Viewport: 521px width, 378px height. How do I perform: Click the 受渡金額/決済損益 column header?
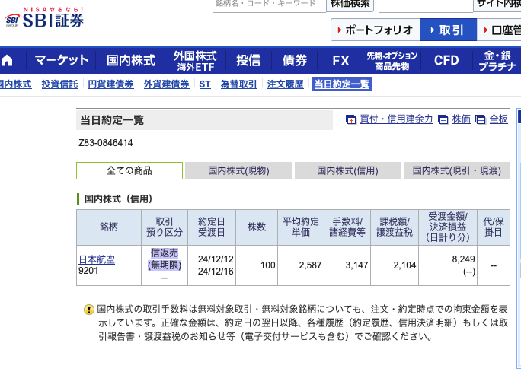[448, 227]
